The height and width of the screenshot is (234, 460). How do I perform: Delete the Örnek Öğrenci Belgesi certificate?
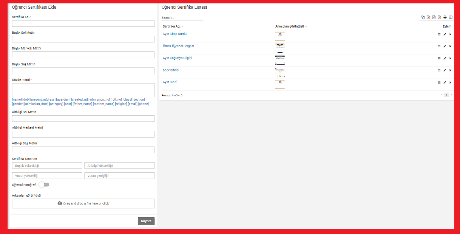coord(450,46)
